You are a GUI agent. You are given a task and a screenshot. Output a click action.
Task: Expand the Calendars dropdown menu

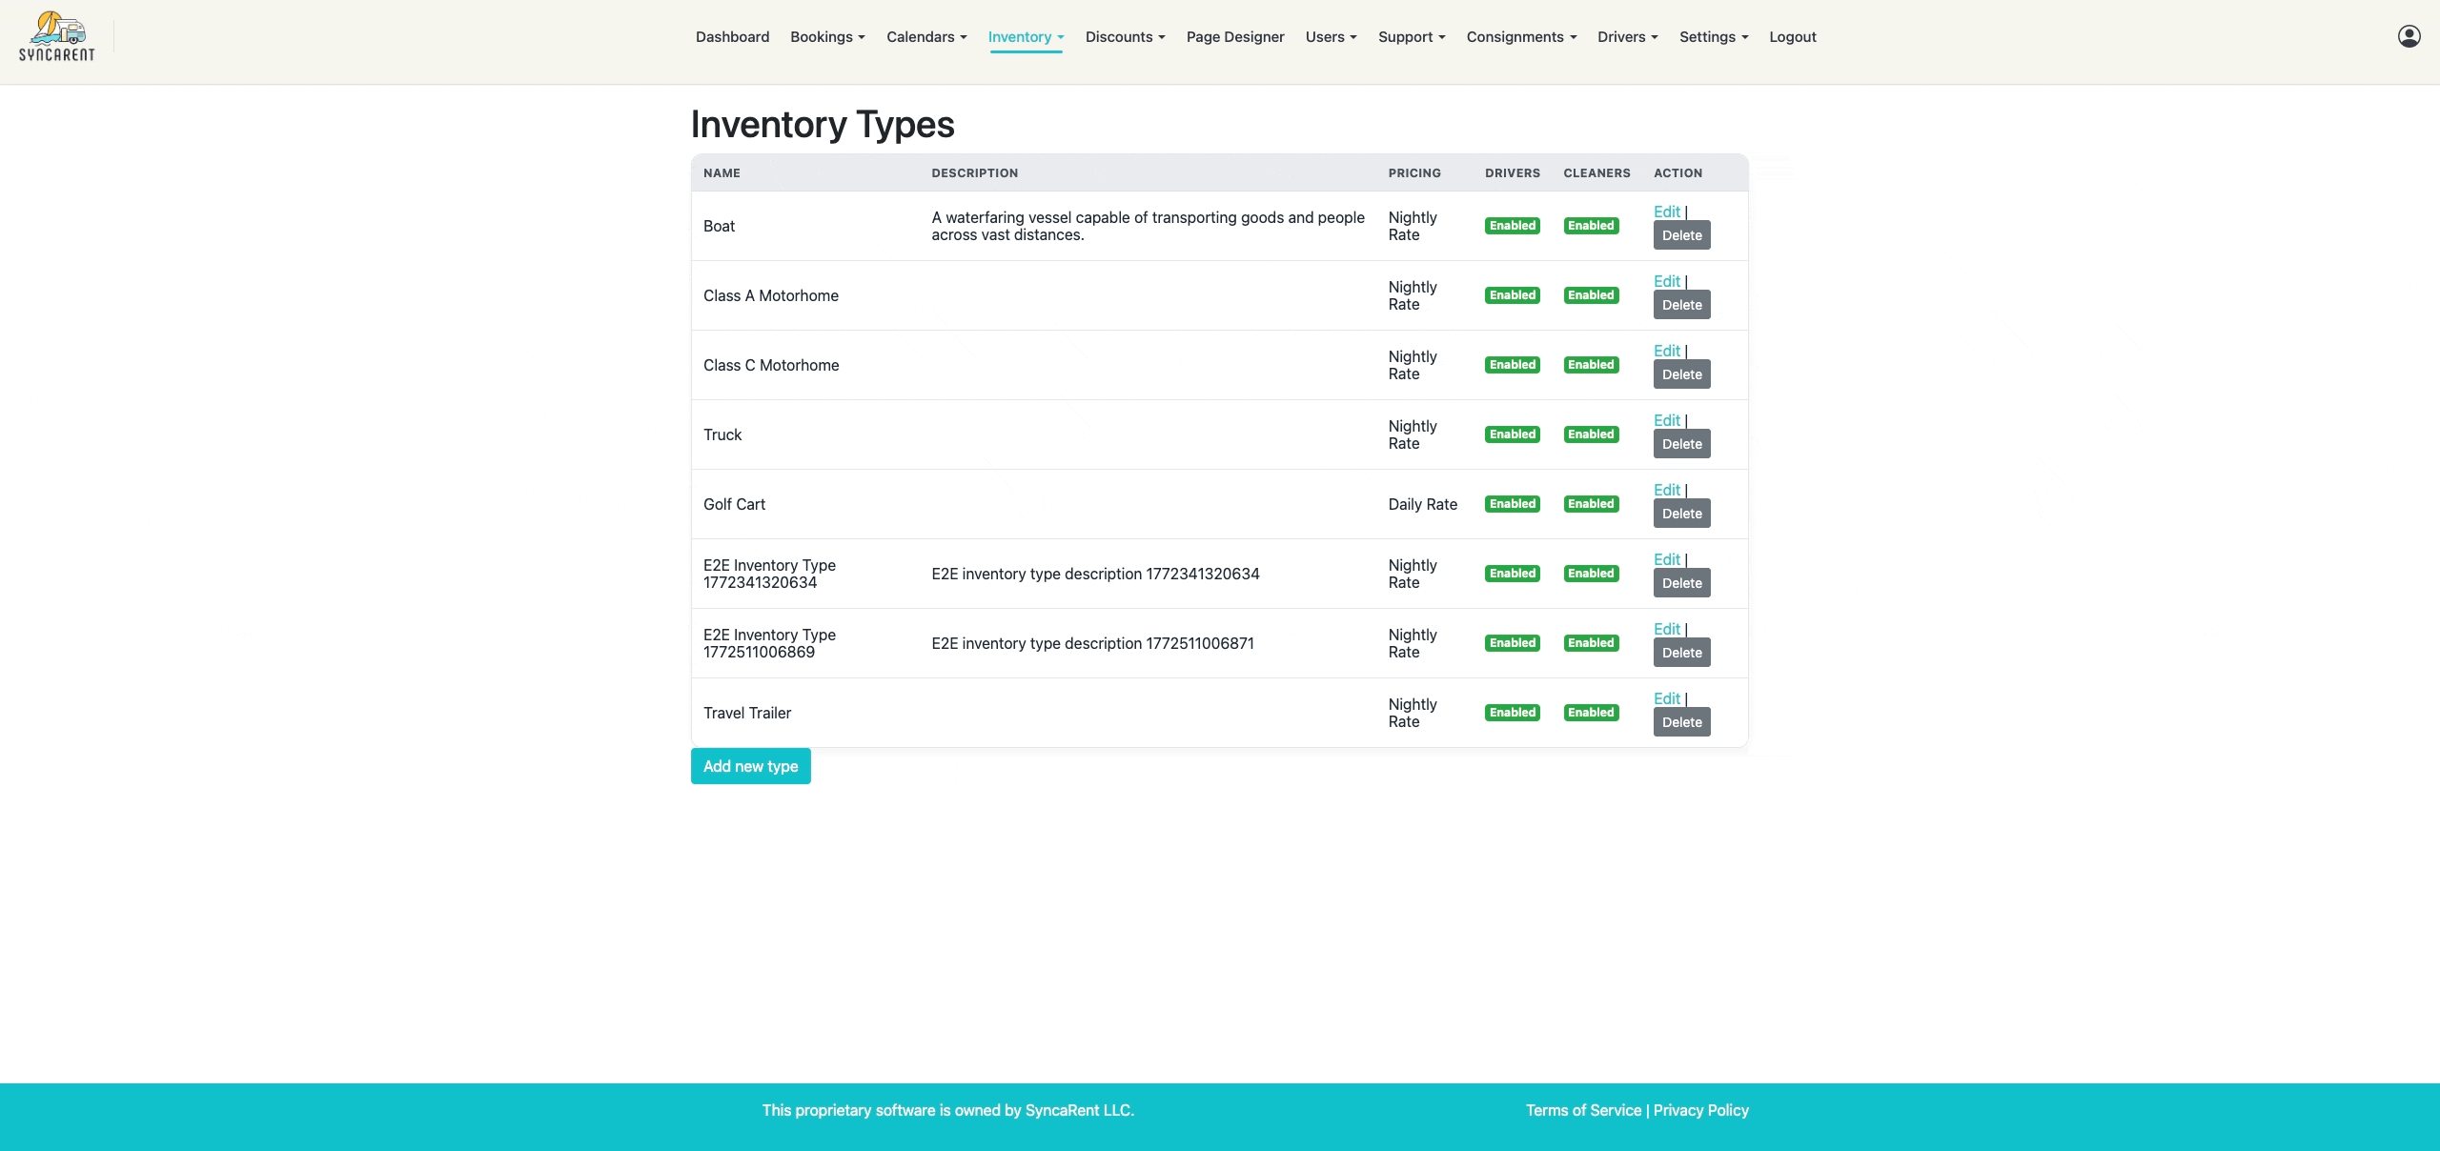pyautogui.click(x=926, y=37)
